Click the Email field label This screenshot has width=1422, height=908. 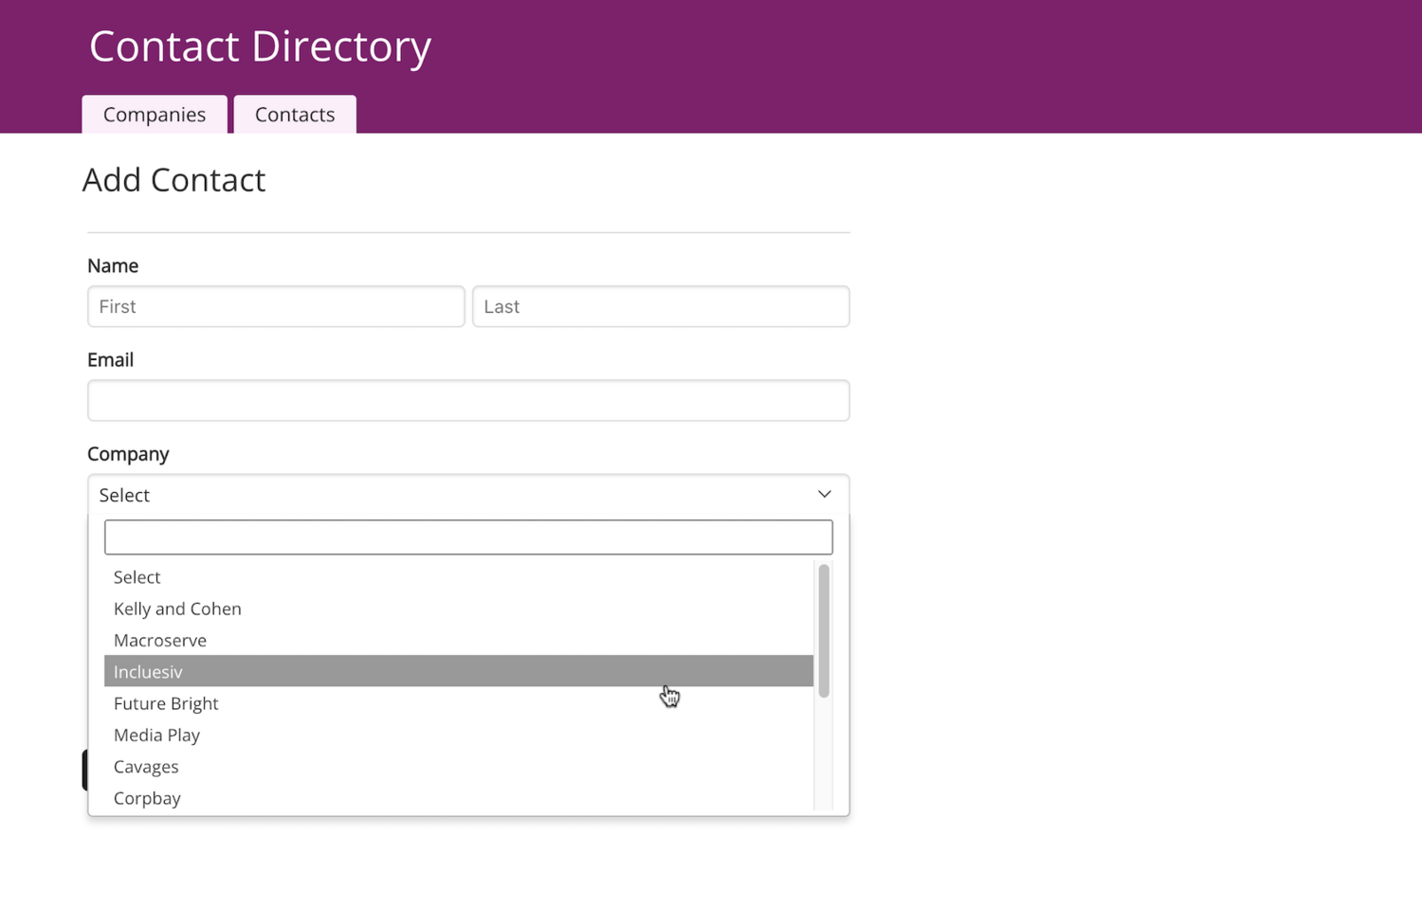110,360
